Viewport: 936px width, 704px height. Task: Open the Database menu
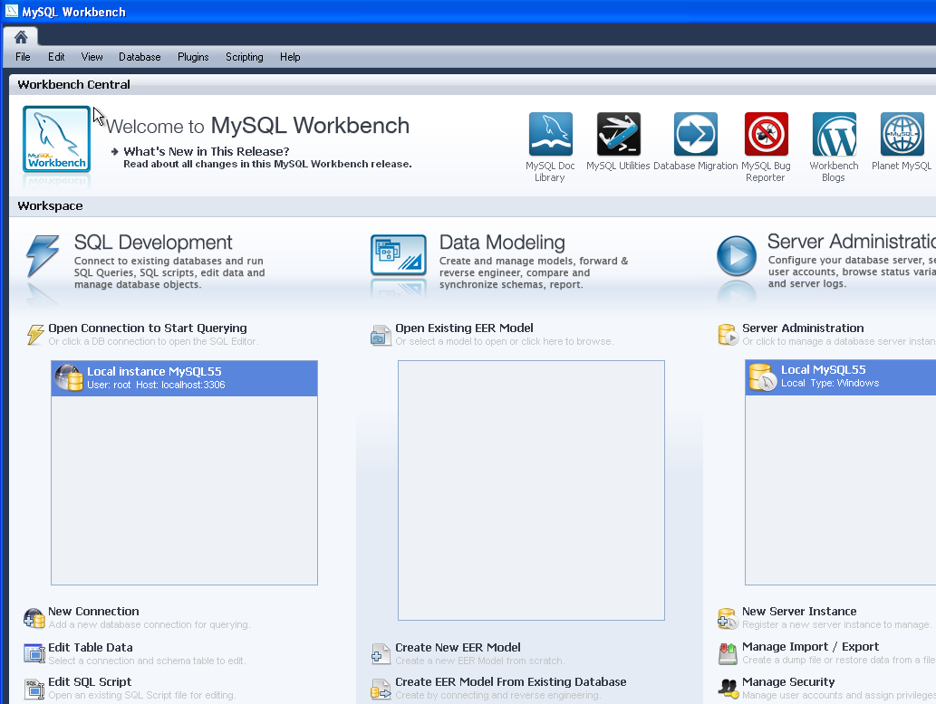click(x=140, y=57)
